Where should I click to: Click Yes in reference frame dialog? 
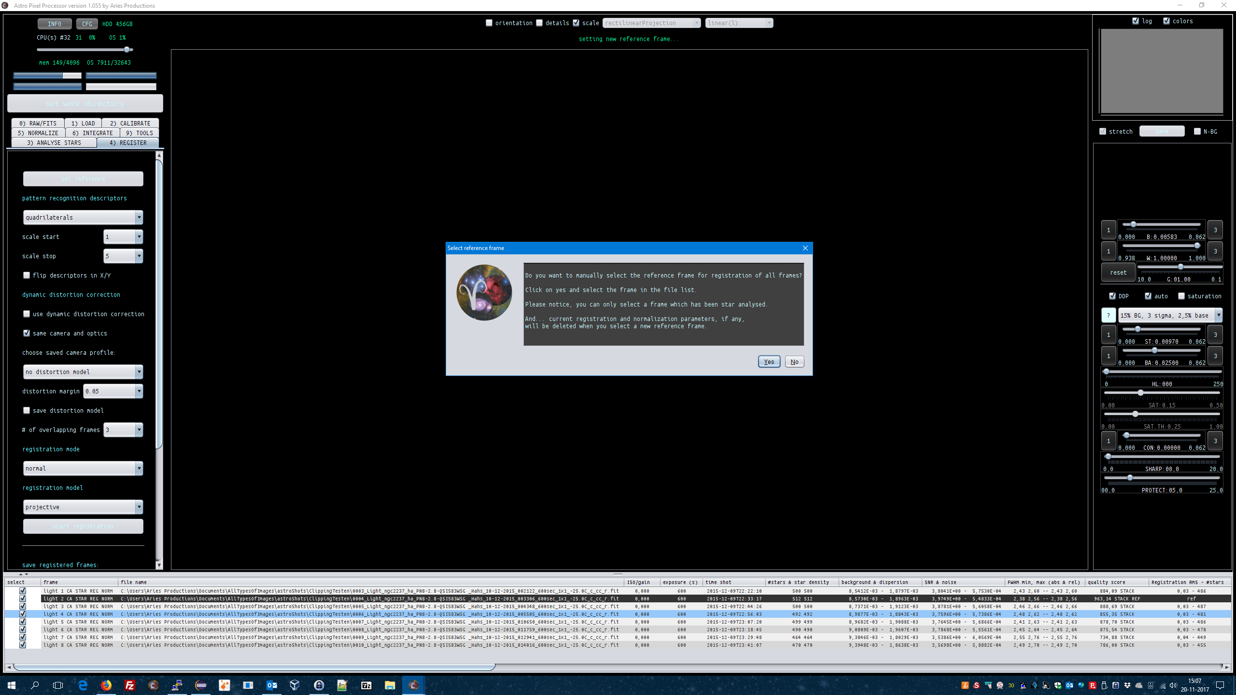(x=769, y=361)
